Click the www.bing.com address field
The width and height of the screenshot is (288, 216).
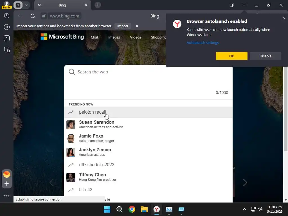(65, 16)
